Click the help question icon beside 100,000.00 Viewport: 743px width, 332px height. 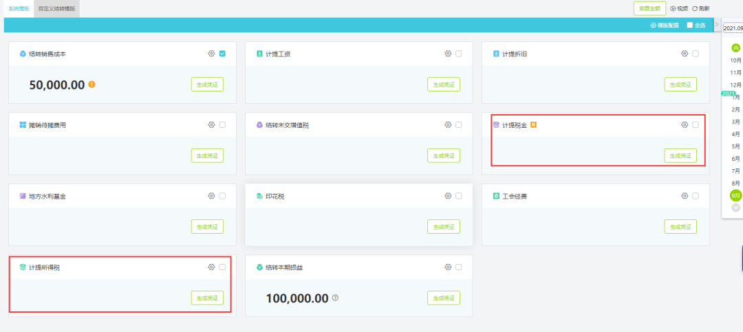[x=336, y=298]
